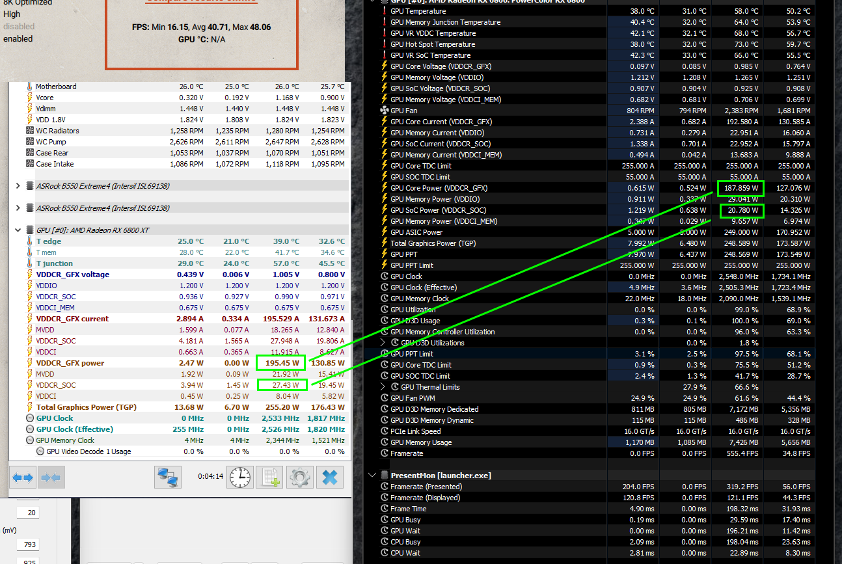This screenshot has width=842, height=564.
Task: Click the icon beside Frame Time
Action: coord(384,509)
